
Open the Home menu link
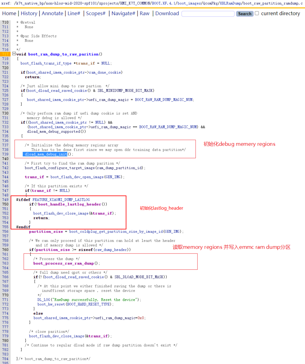tap(9, 14)
